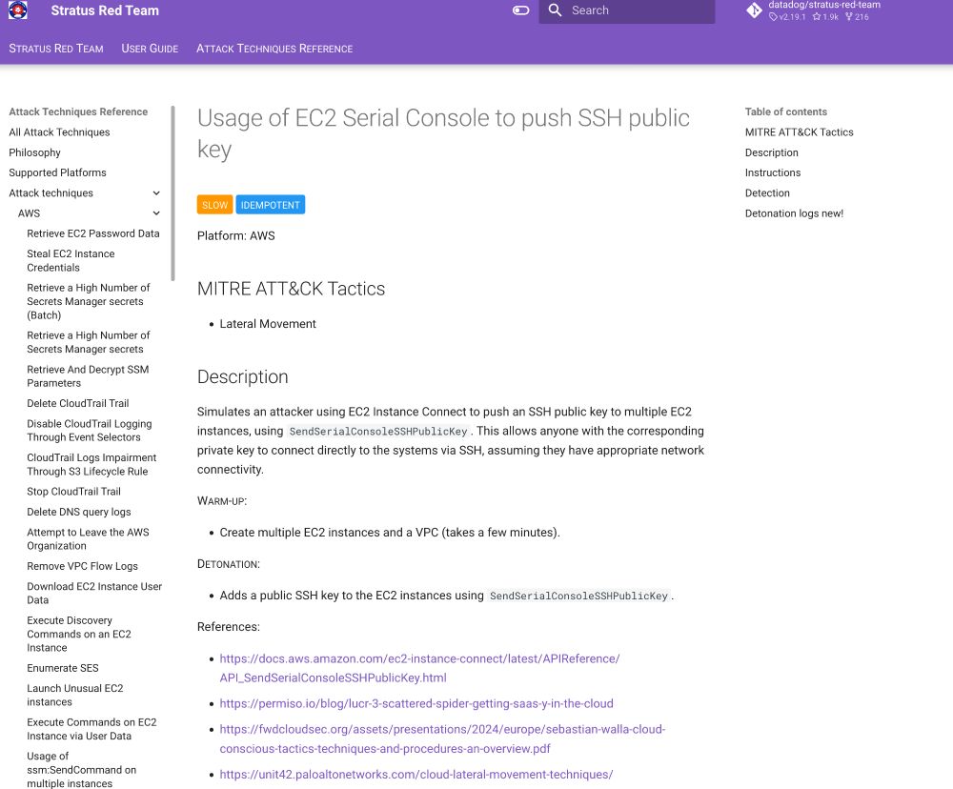Image resolution: width=953 pixels, height=789 pixels.
Task: Select Steal EC2 Instance Credentials technique
Action: coord(71,261)
